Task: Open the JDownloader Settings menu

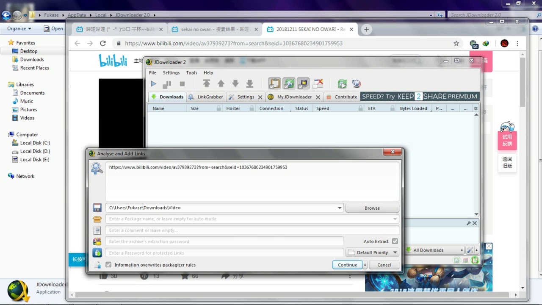Action: pos(171,72)
